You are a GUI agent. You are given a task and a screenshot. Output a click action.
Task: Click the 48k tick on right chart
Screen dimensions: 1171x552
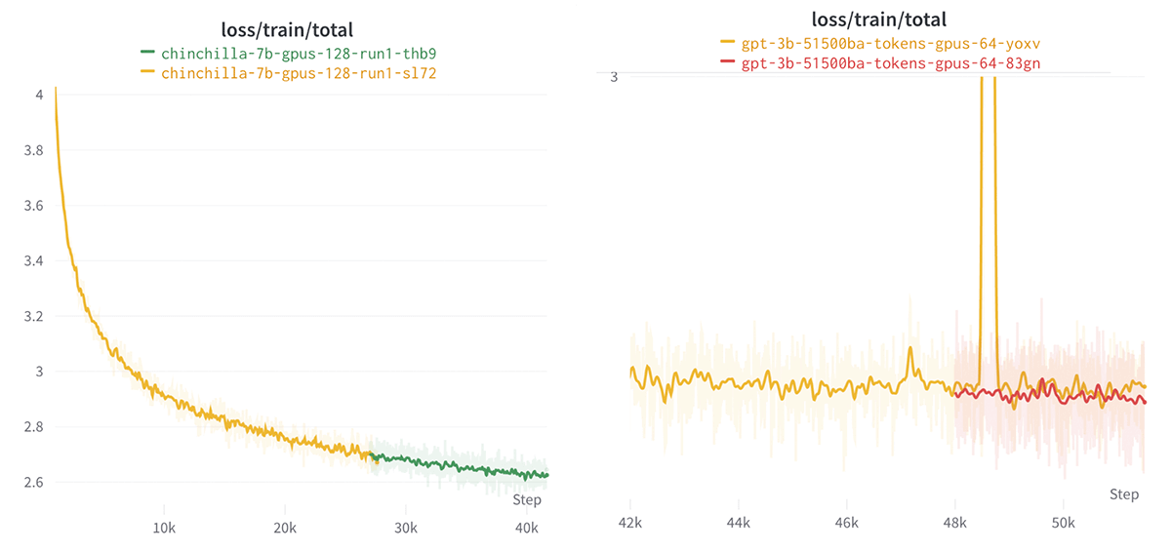(x=955, y=523)
